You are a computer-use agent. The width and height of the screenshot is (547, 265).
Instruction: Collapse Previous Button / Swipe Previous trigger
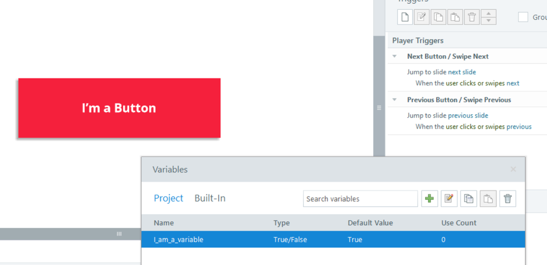[395, 100]
